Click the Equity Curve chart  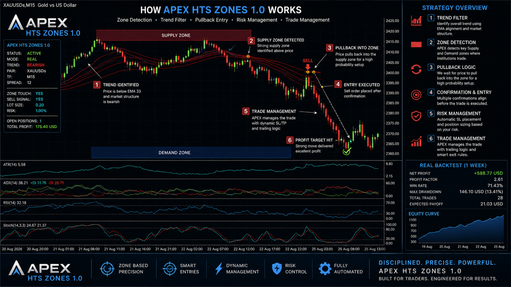click(x=461, y=229)
